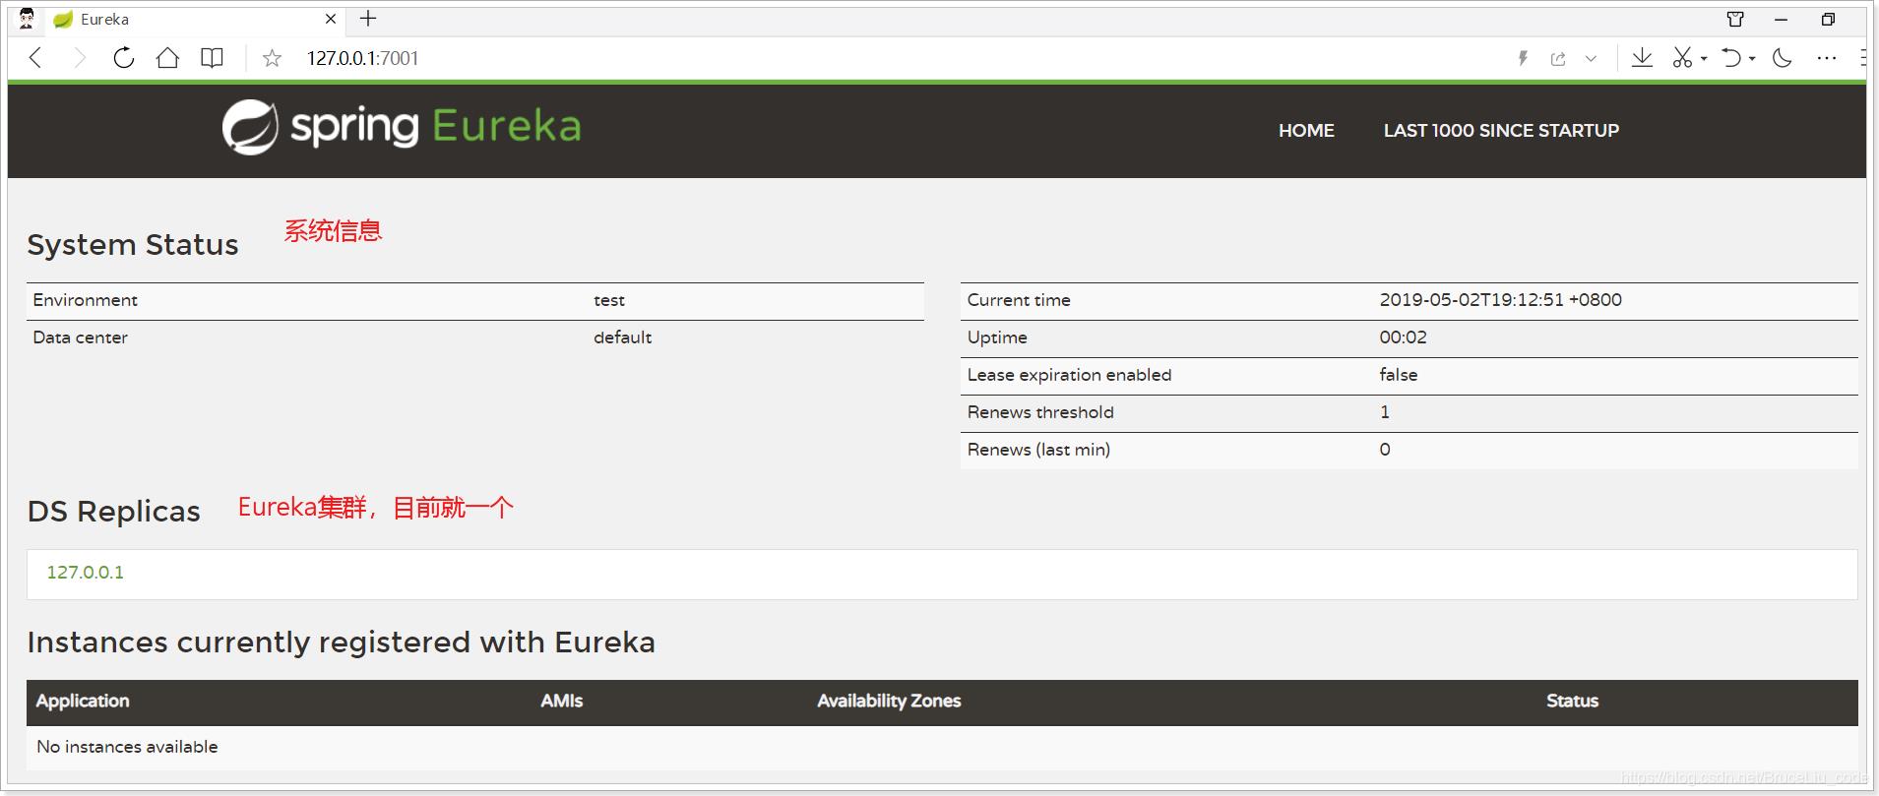Open the HOME navigation link
The height and width of the screenshot is (796, 1879).
(x=1306, y=130)
